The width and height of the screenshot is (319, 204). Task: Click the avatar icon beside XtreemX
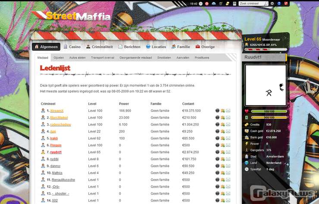point(43,110)
